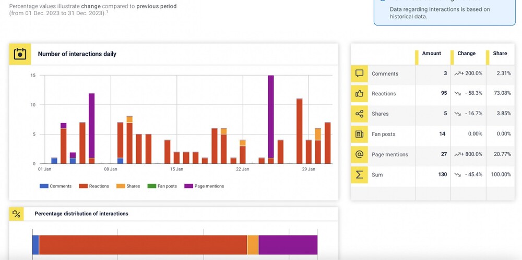This screenshot has width=522, height=260.
Task: Click the Reactions share 73.08%
Action: pos(502,93)
